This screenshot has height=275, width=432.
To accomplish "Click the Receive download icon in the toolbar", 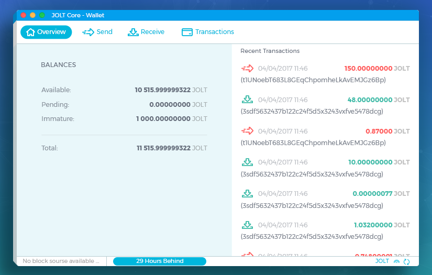I will tap(133, 32).
